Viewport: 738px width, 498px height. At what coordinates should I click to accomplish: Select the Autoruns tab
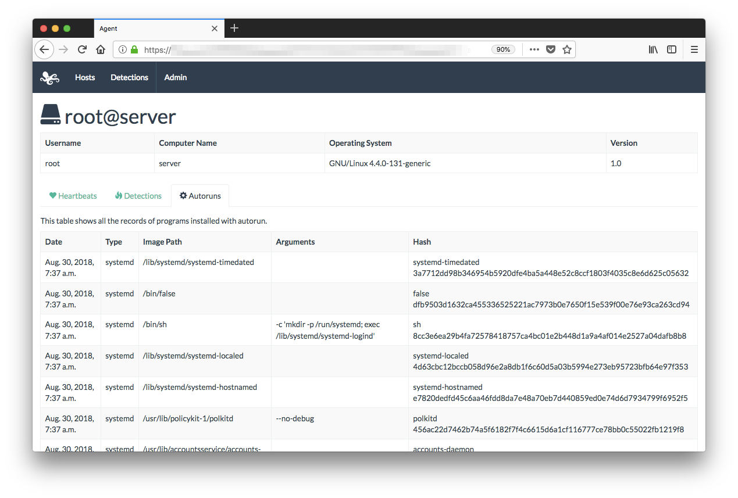(x=200, y=196)
